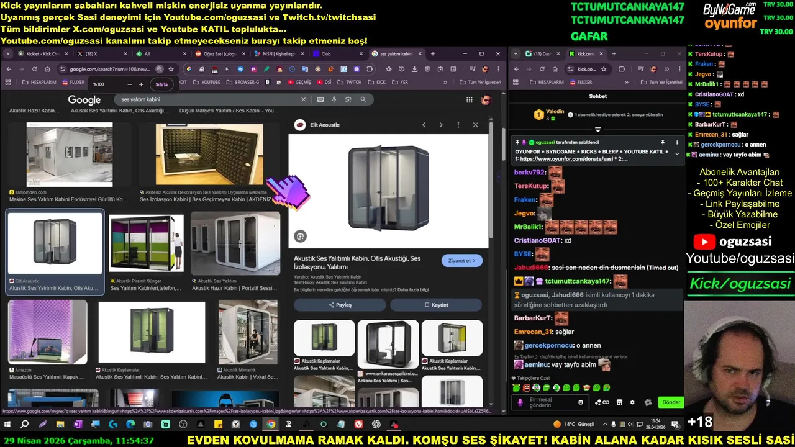This screenshot has height=447, width=795.
Task: Reset zoom with Sıfırla button
Action: coord(161,84)
